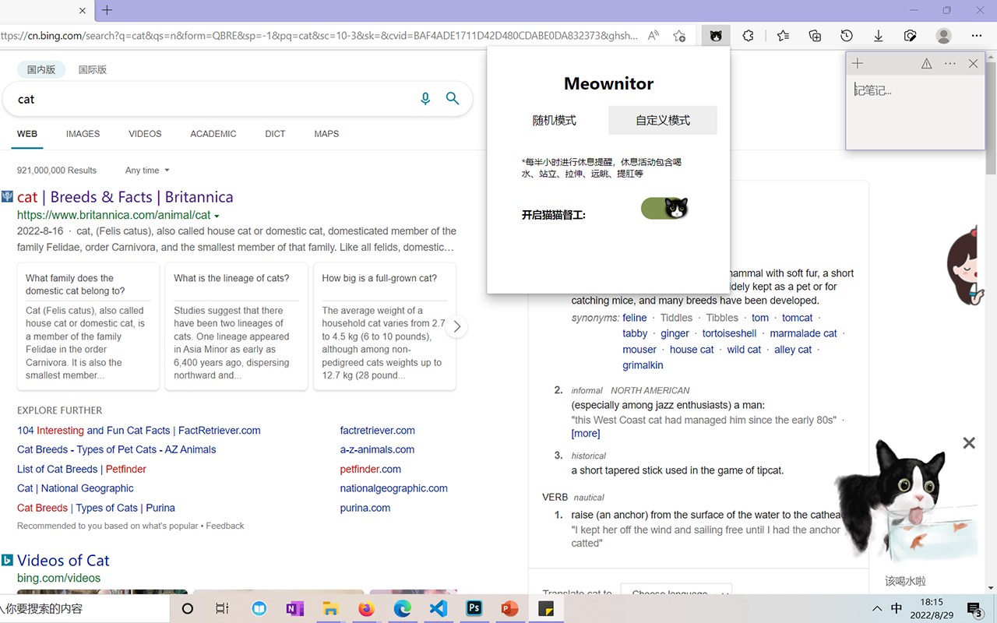Open File Explorer from the taskbar
This screenshot has height=623, width=997.
pos(331,609)
